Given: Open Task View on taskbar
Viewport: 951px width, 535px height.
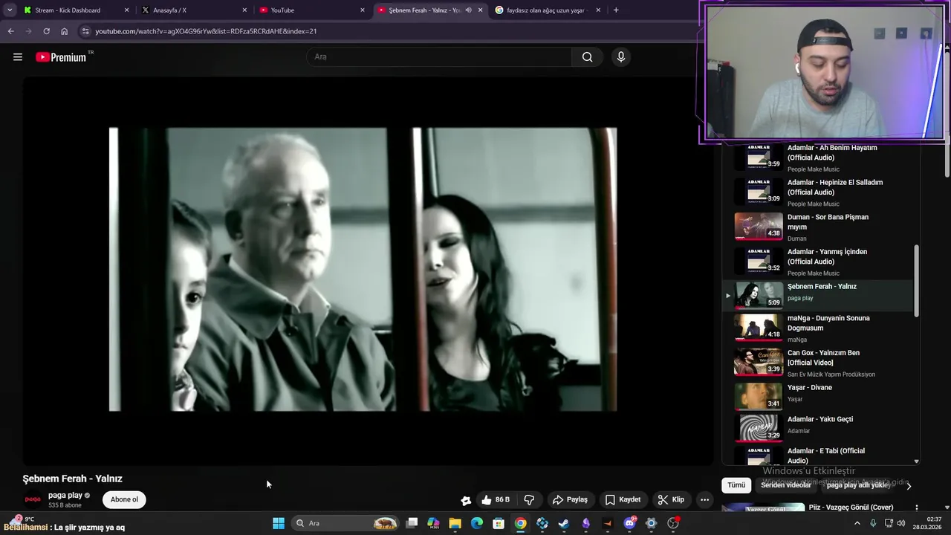Looking at the screenshot, I should coord(412,523).
